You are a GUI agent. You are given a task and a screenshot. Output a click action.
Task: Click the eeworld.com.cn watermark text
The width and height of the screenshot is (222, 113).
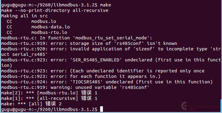205,109
